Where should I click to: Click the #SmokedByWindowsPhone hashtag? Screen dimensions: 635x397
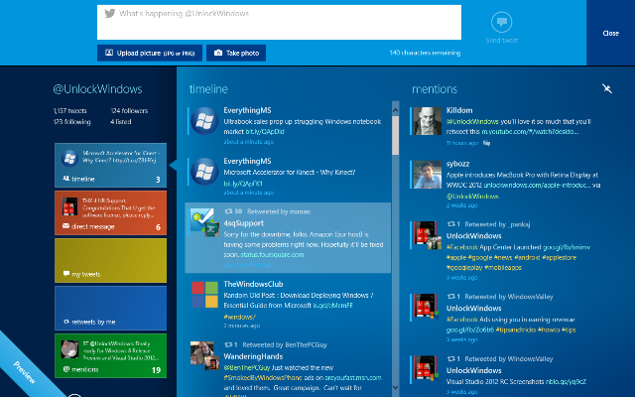click(263, 377)
